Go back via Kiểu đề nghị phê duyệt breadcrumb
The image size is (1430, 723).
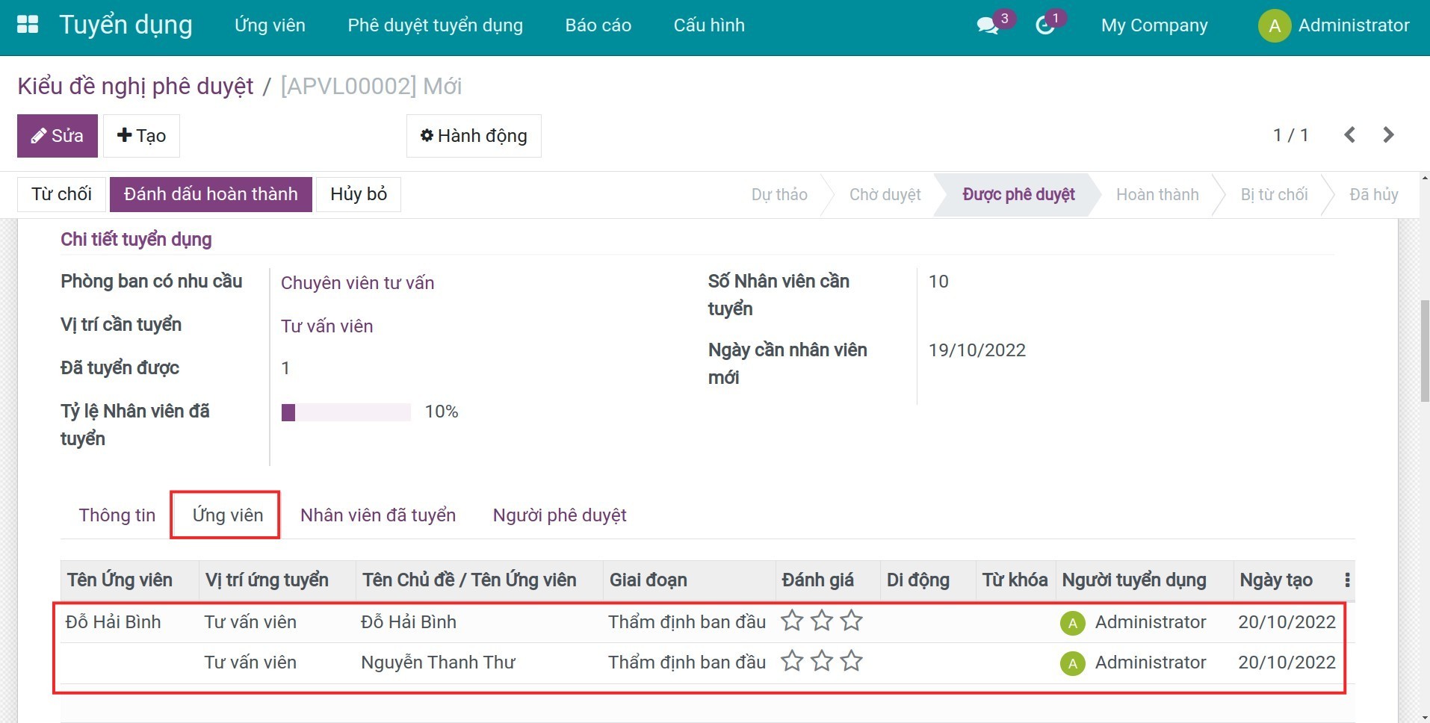pyautogui.click(x=135, y=85)
